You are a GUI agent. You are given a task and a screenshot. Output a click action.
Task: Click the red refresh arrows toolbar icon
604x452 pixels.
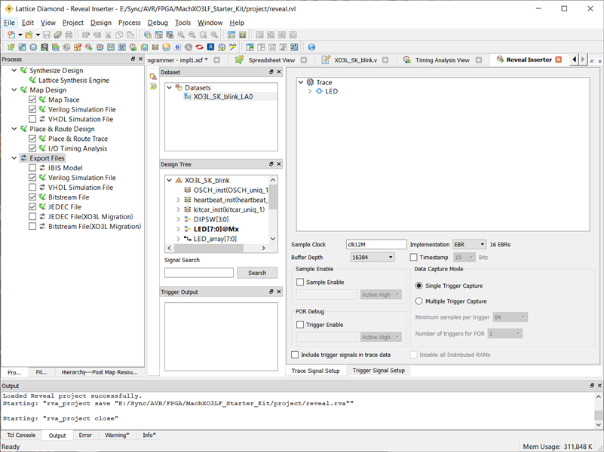click(199, 47)
